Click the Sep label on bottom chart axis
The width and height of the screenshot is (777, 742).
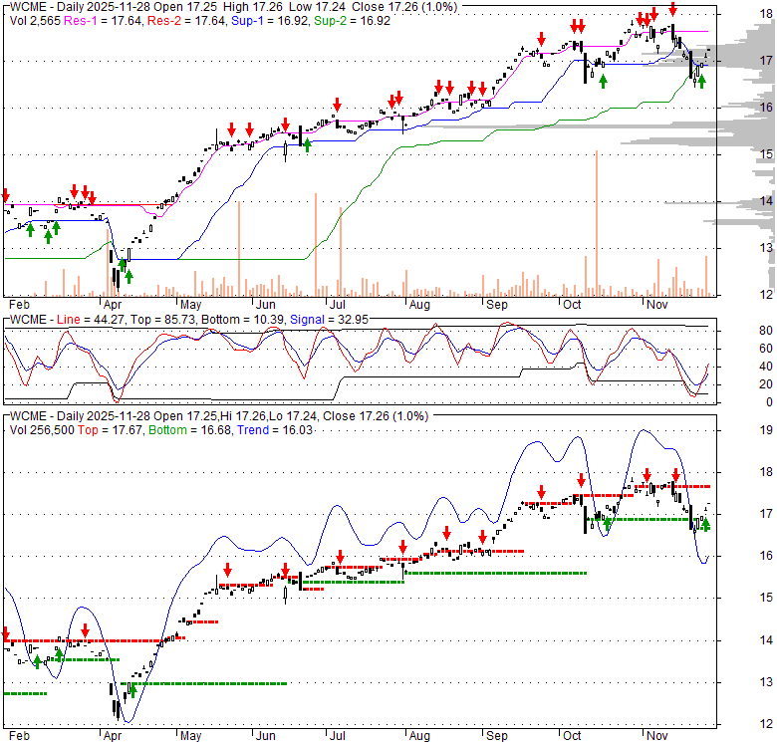pyautogui.click(x=496, y=736)
